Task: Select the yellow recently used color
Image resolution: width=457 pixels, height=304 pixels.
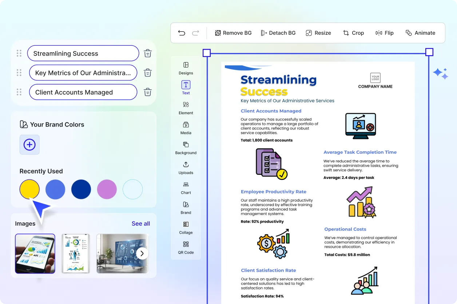Action: [x=29, y=189]
